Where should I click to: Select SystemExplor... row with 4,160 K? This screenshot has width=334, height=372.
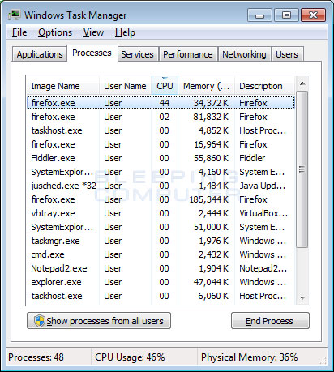point(161,172)
